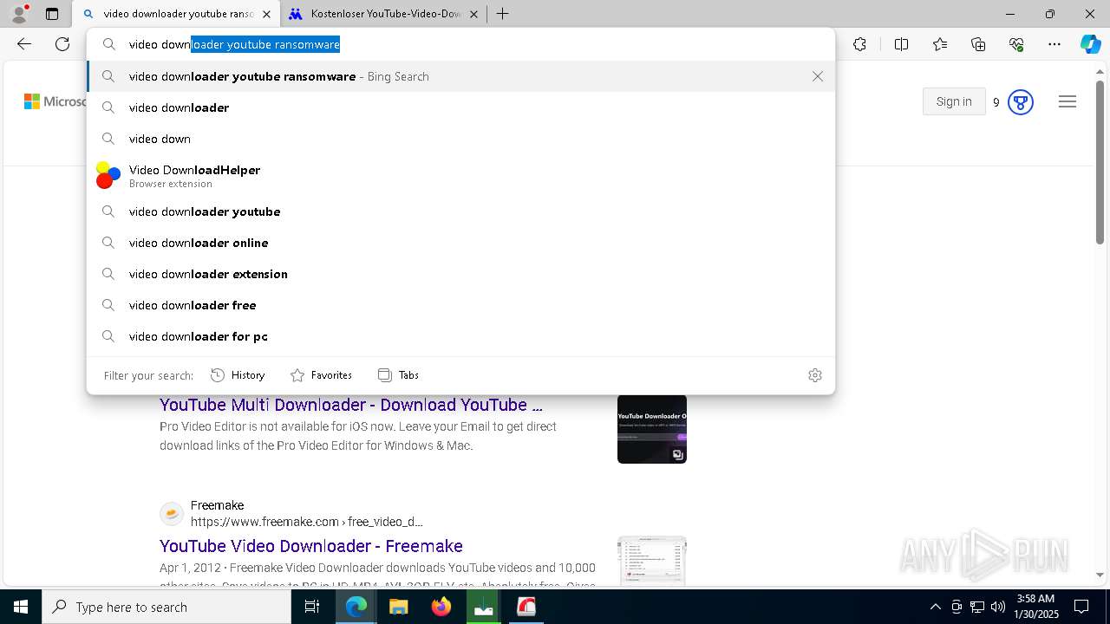The width and height of the screenshot is (1110, 624).
Task: Choose the 'video downloader' suggestion
Action: point(460,107)
